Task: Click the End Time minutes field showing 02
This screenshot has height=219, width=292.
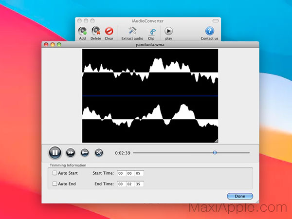Action: [x=130, y=184]
